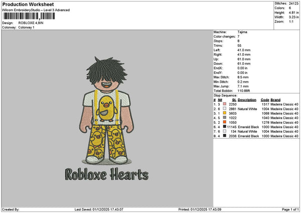301x213 pixels.
Task: Click thread code '1040' in stop 4
Action: click(x=265, y=118)
